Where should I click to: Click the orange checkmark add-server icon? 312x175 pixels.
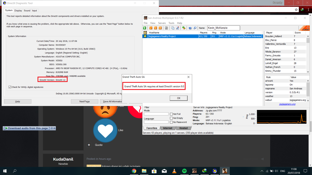(x=151, y=28)
